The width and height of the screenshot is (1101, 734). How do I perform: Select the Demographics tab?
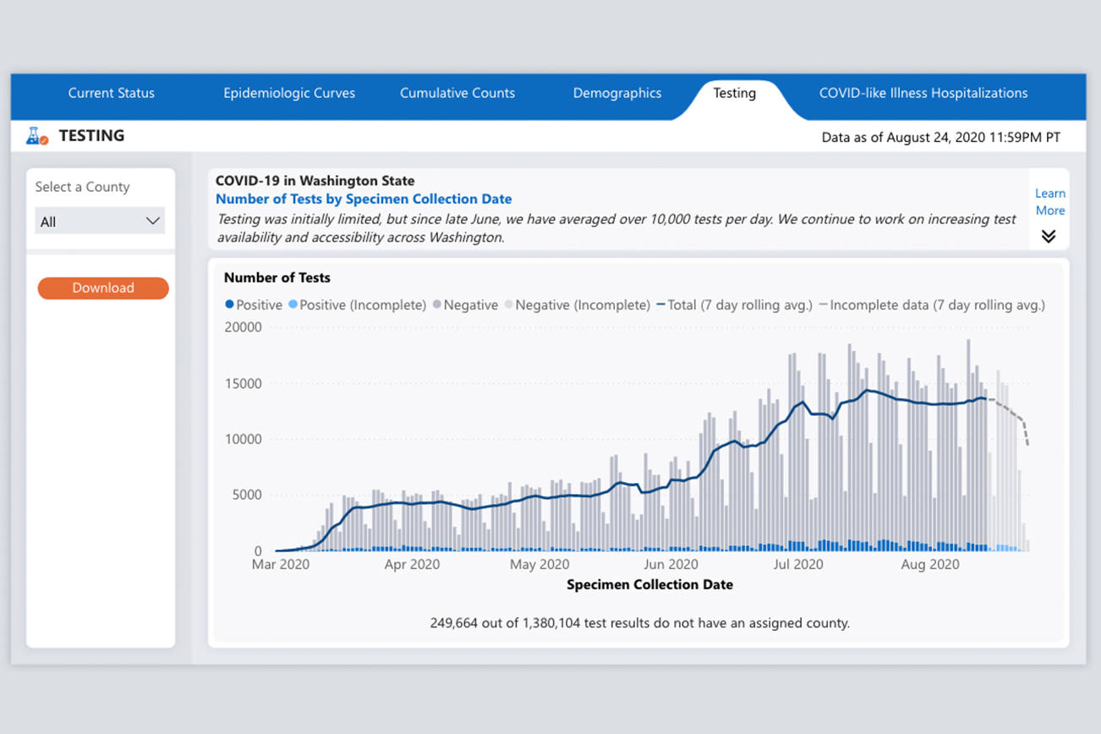click(617, 93)
